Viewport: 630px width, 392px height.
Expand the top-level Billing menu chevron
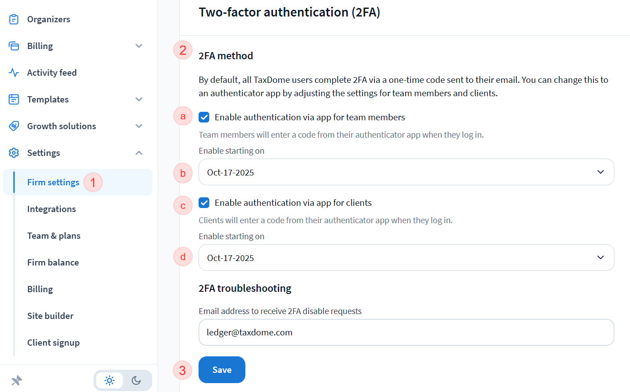[139, 46]
